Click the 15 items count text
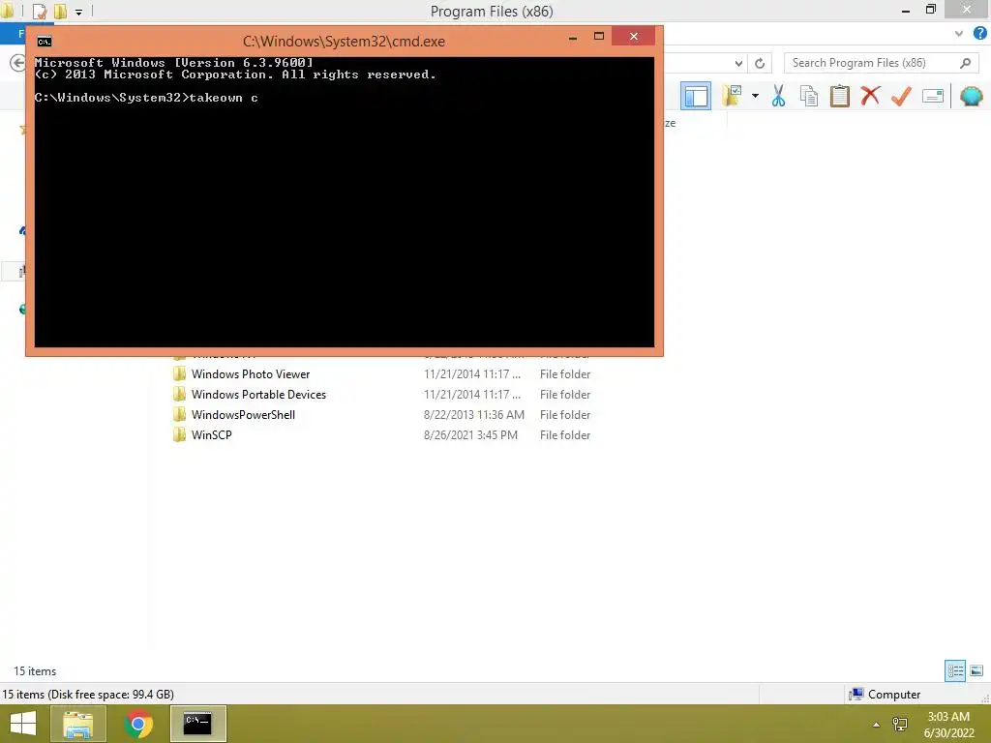This screenshot has height=743, width=991. tap(36, 671)
